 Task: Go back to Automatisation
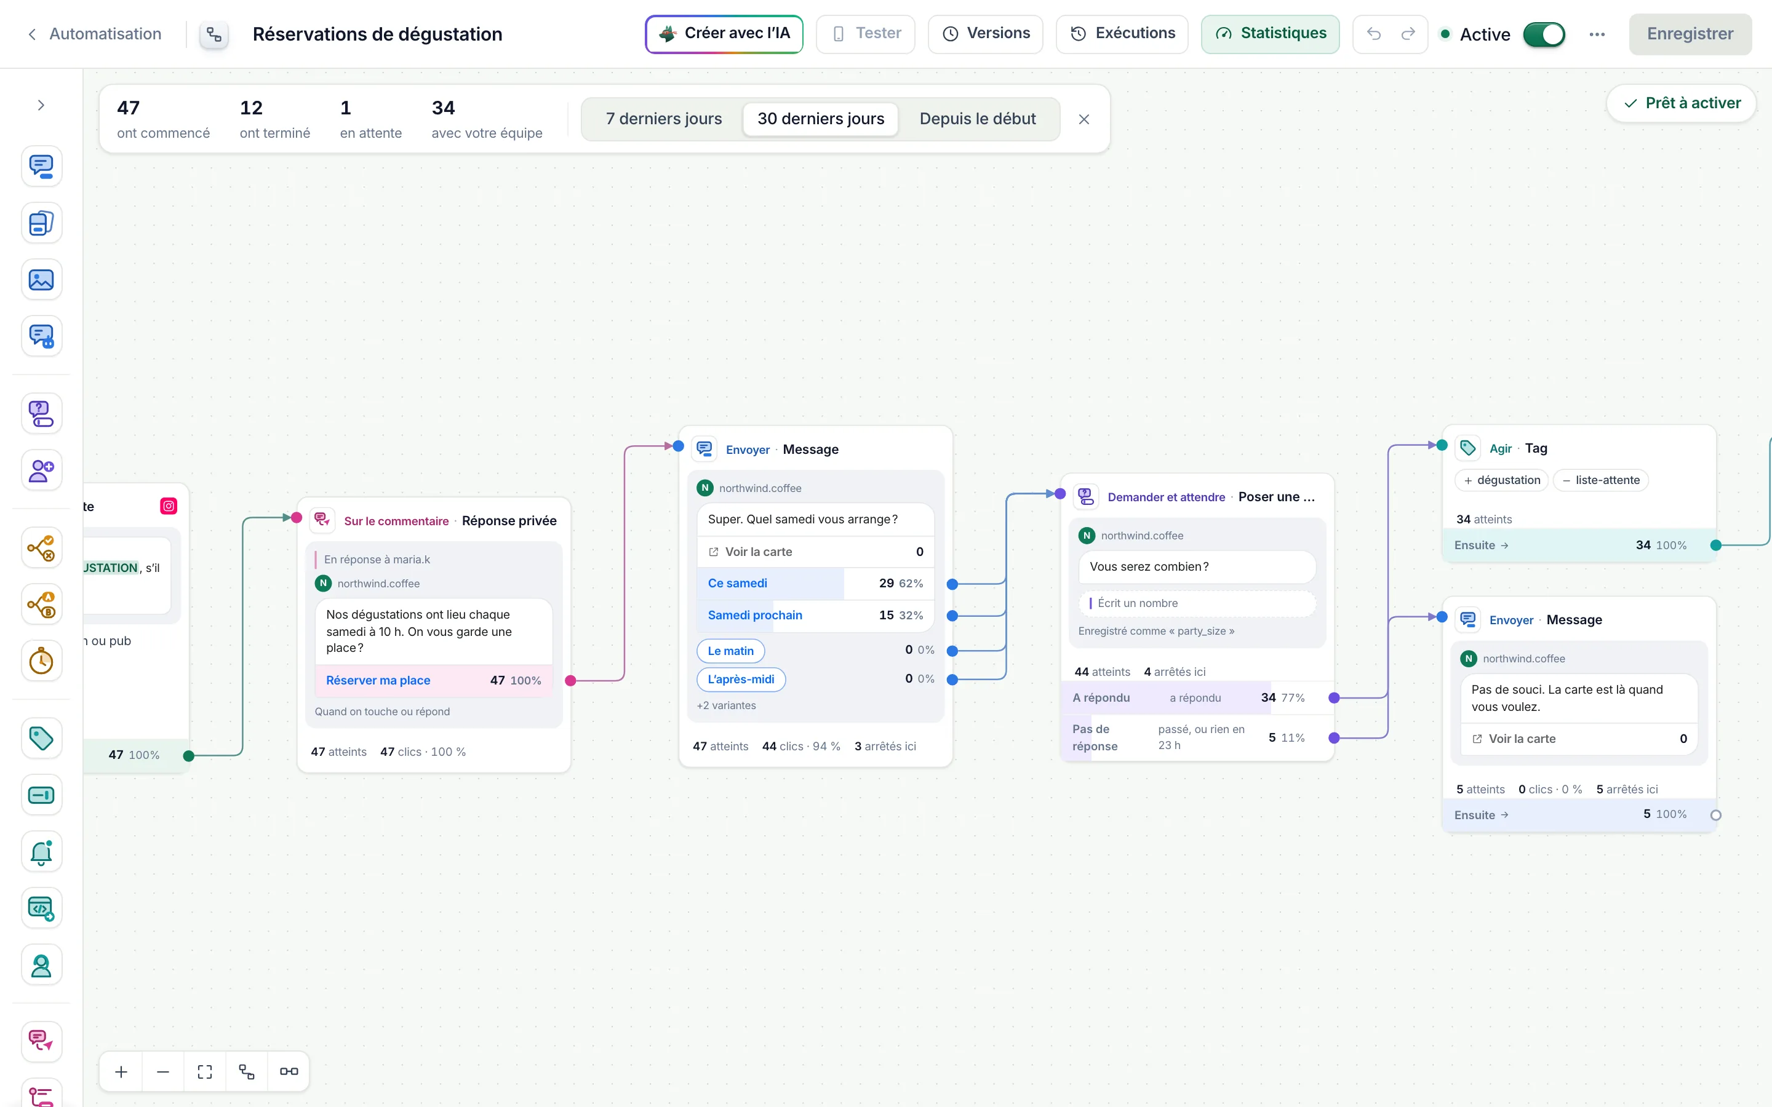[x=95, y=34]
